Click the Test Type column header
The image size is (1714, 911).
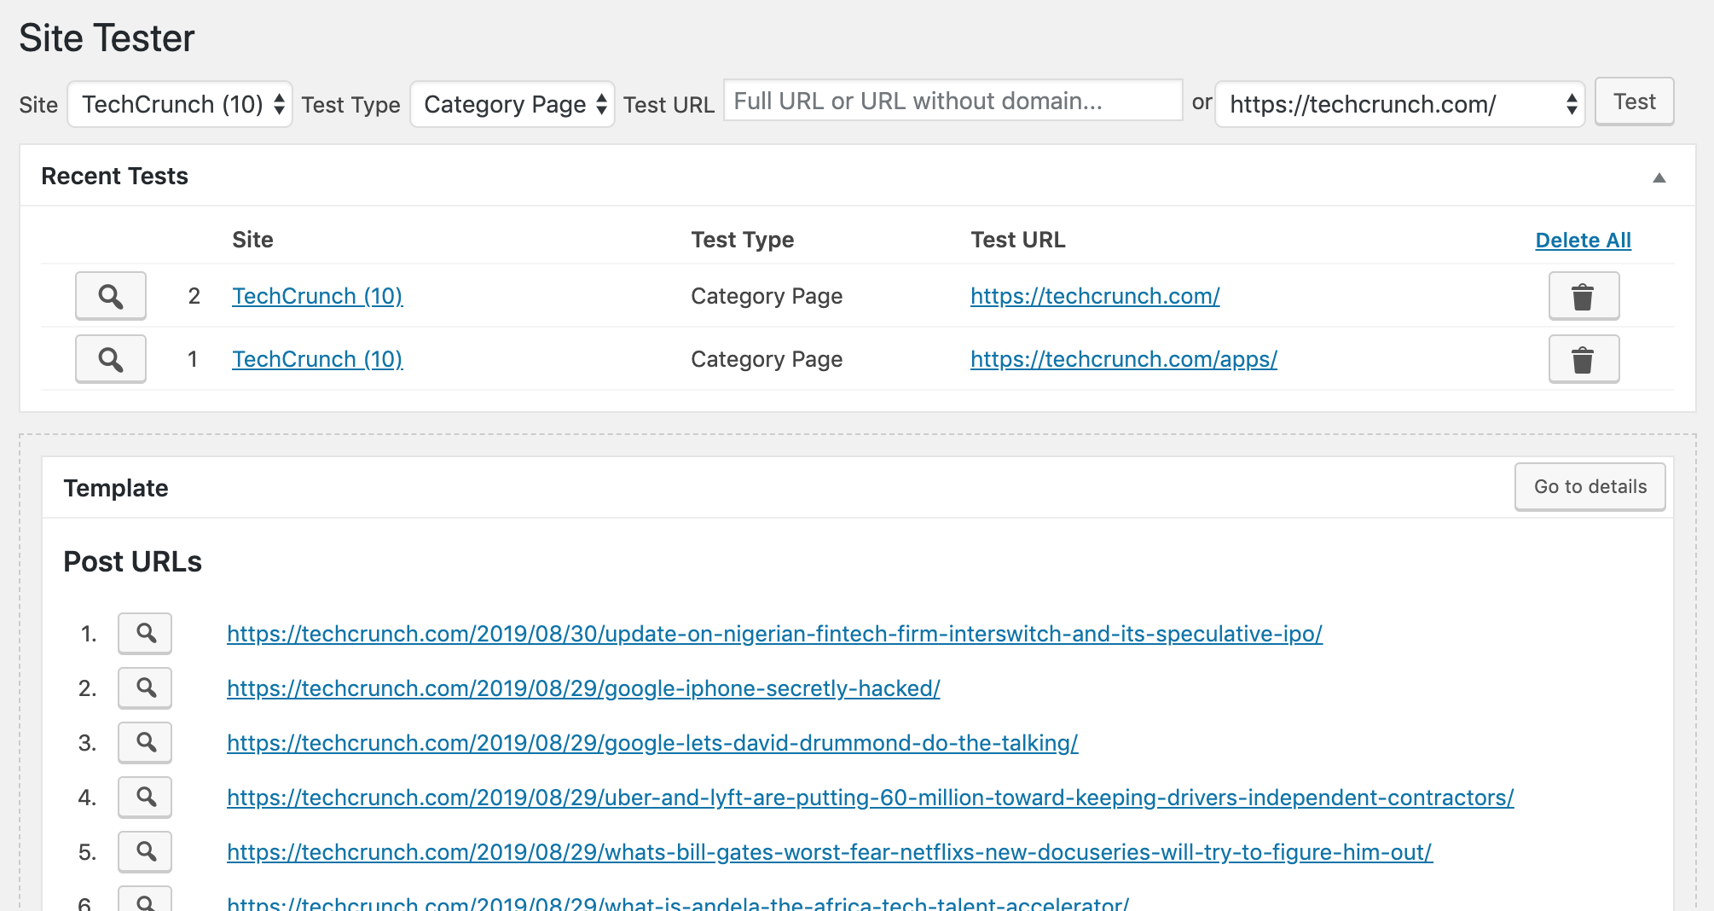(x=742, y=240)
